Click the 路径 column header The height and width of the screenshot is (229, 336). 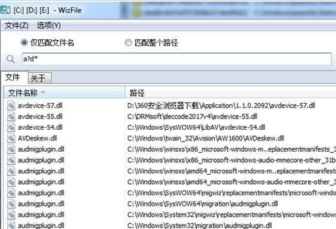tap(231, 93)
